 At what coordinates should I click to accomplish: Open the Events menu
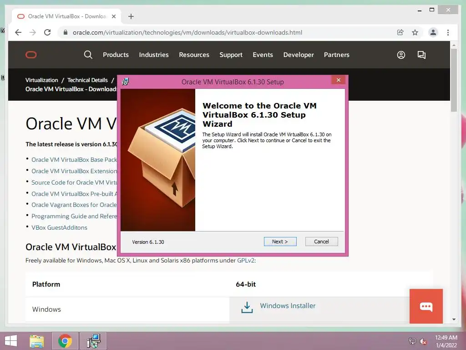click(263, 55)
